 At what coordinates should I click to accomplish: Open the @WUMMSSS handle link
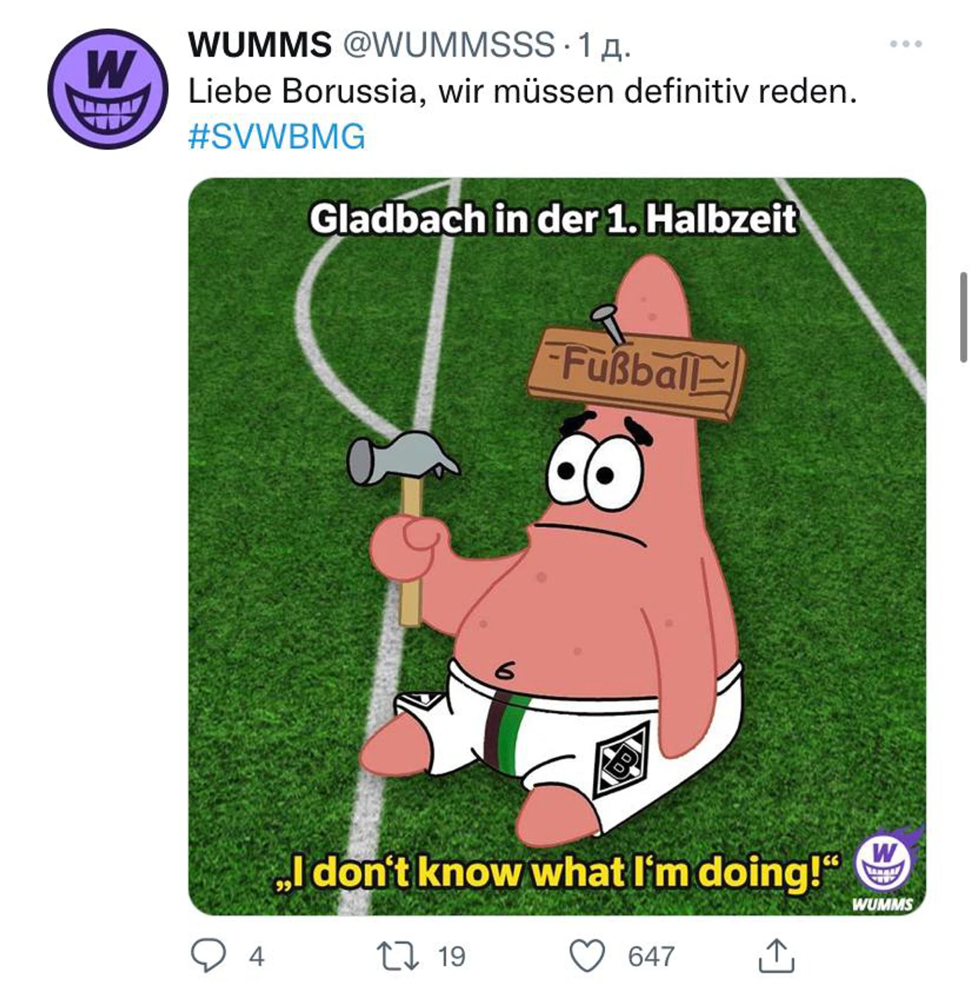click(x=448, y=45)
